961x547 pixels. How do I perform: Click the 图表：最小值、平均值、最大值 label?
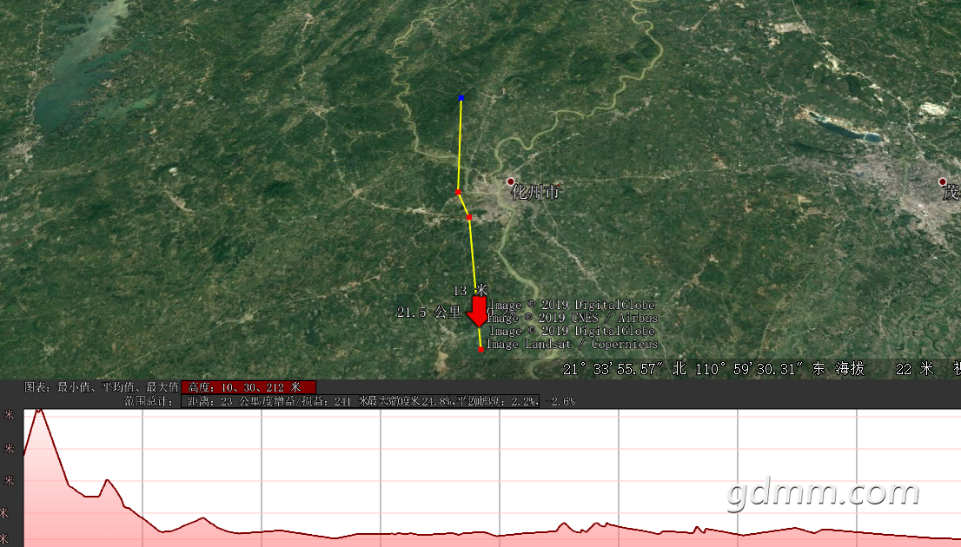101,386
